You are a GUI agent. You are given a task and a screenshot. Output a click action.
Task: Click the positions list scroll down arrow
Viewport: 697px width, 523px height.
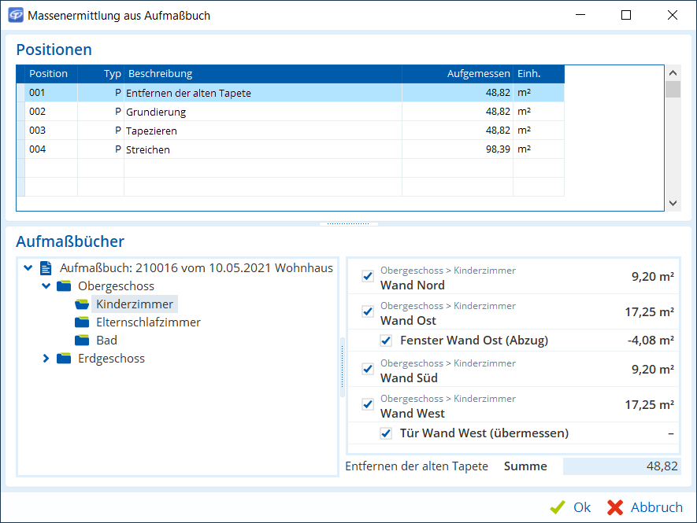click(x=673, y=203)
